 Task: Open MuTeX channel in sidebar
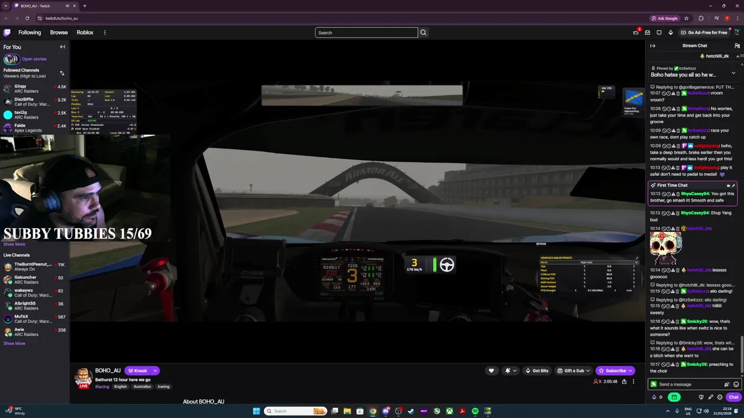pos(35,319)
